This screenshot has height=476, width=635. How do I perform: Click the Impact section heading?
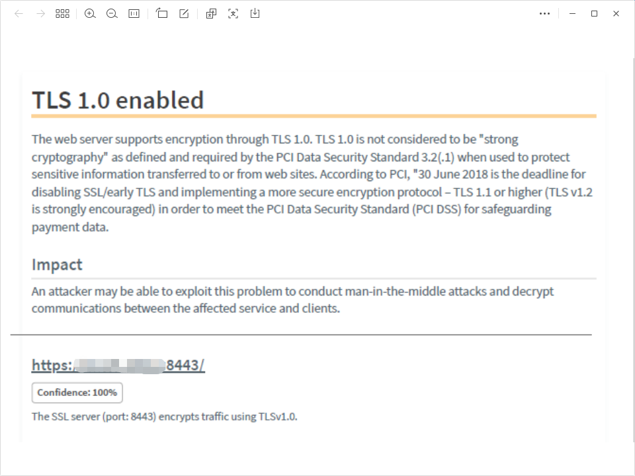tap(57, 264)
